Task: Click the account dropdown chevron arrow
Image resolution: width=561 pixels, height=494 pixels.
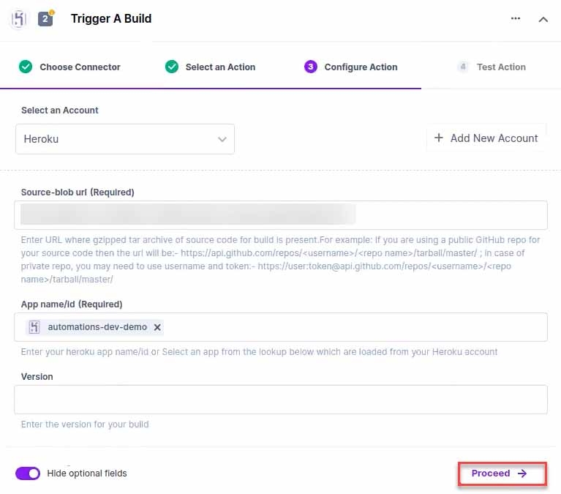Action: [x=222, y=139]
